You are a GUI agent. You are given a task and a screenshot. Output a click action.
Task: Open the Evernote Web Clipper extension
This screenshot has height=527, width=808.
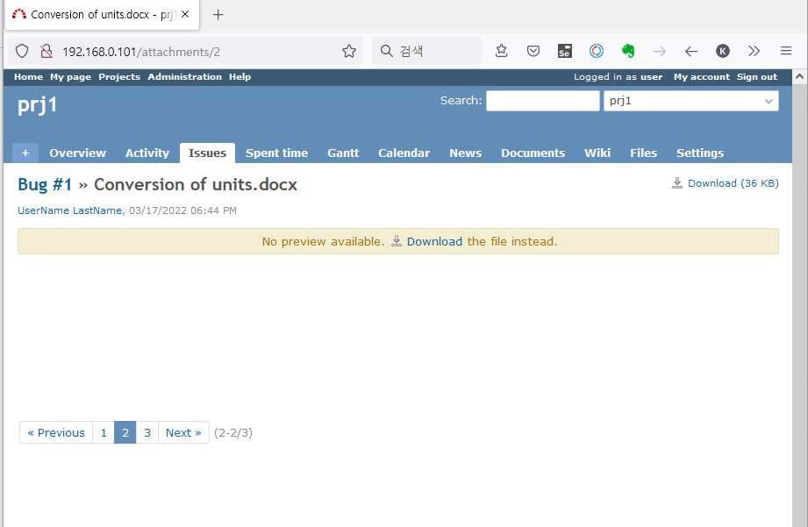(628, 51)
